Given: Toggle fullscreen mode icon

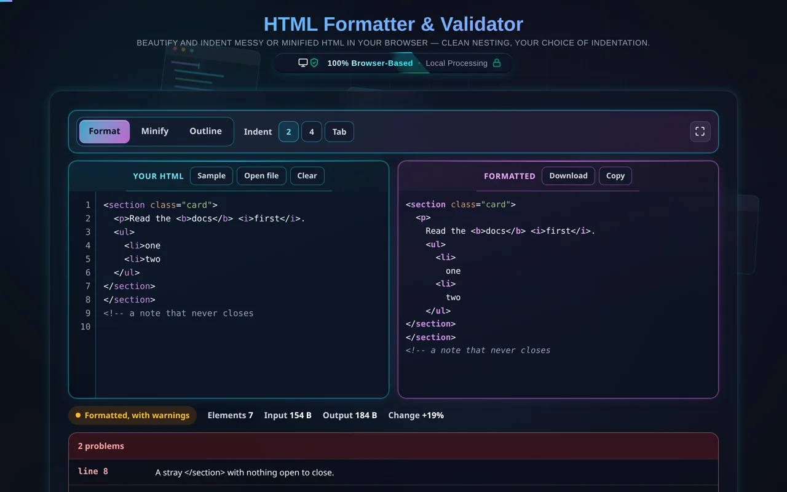Looking at the screenshot, I should click(700, 132).
